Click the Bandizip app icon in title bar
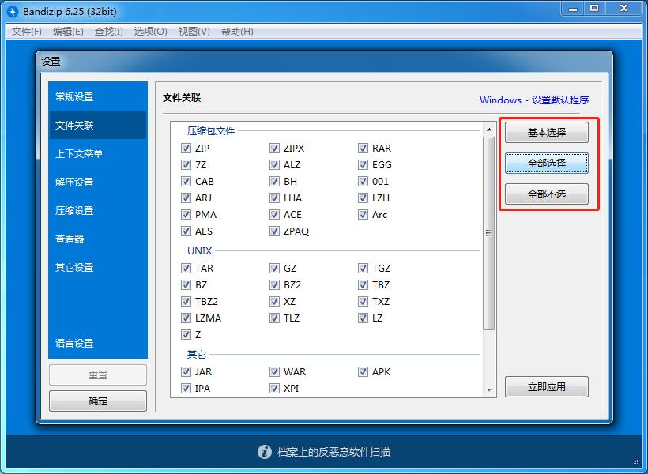The height and width of the screenshot is (474, 648). (13, 11)
